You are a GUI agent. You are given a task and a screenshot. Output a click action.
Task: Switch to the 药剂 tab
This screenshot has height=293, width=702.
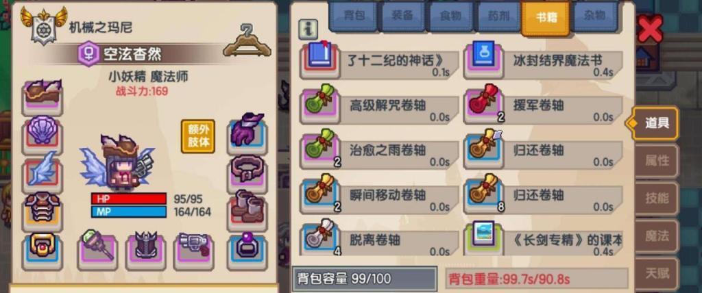tap(498, 16)
